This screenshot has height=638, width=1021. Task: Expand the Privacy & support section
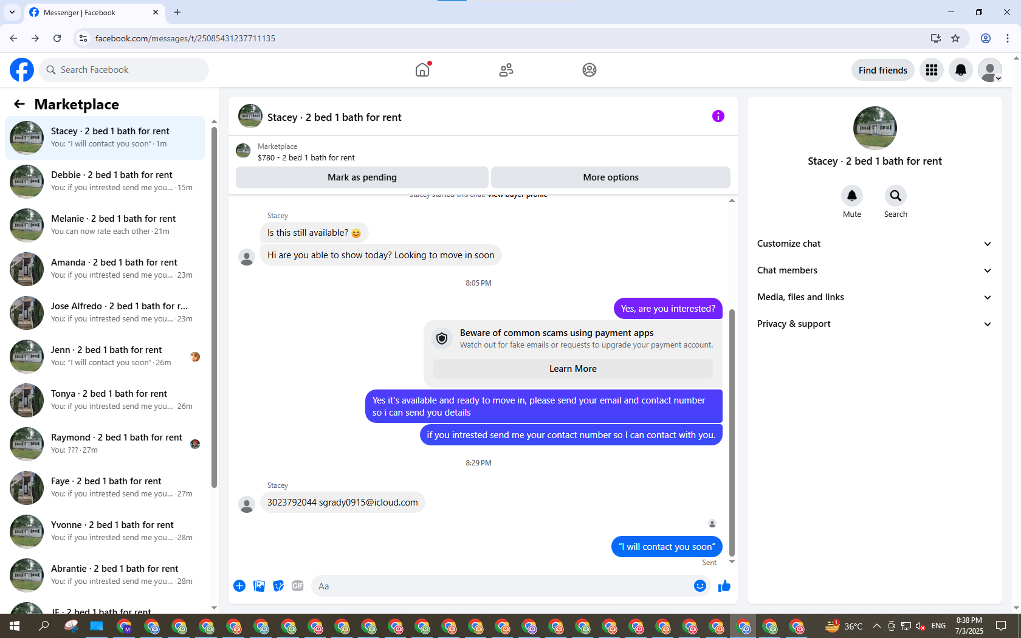(x=875, y=324)
